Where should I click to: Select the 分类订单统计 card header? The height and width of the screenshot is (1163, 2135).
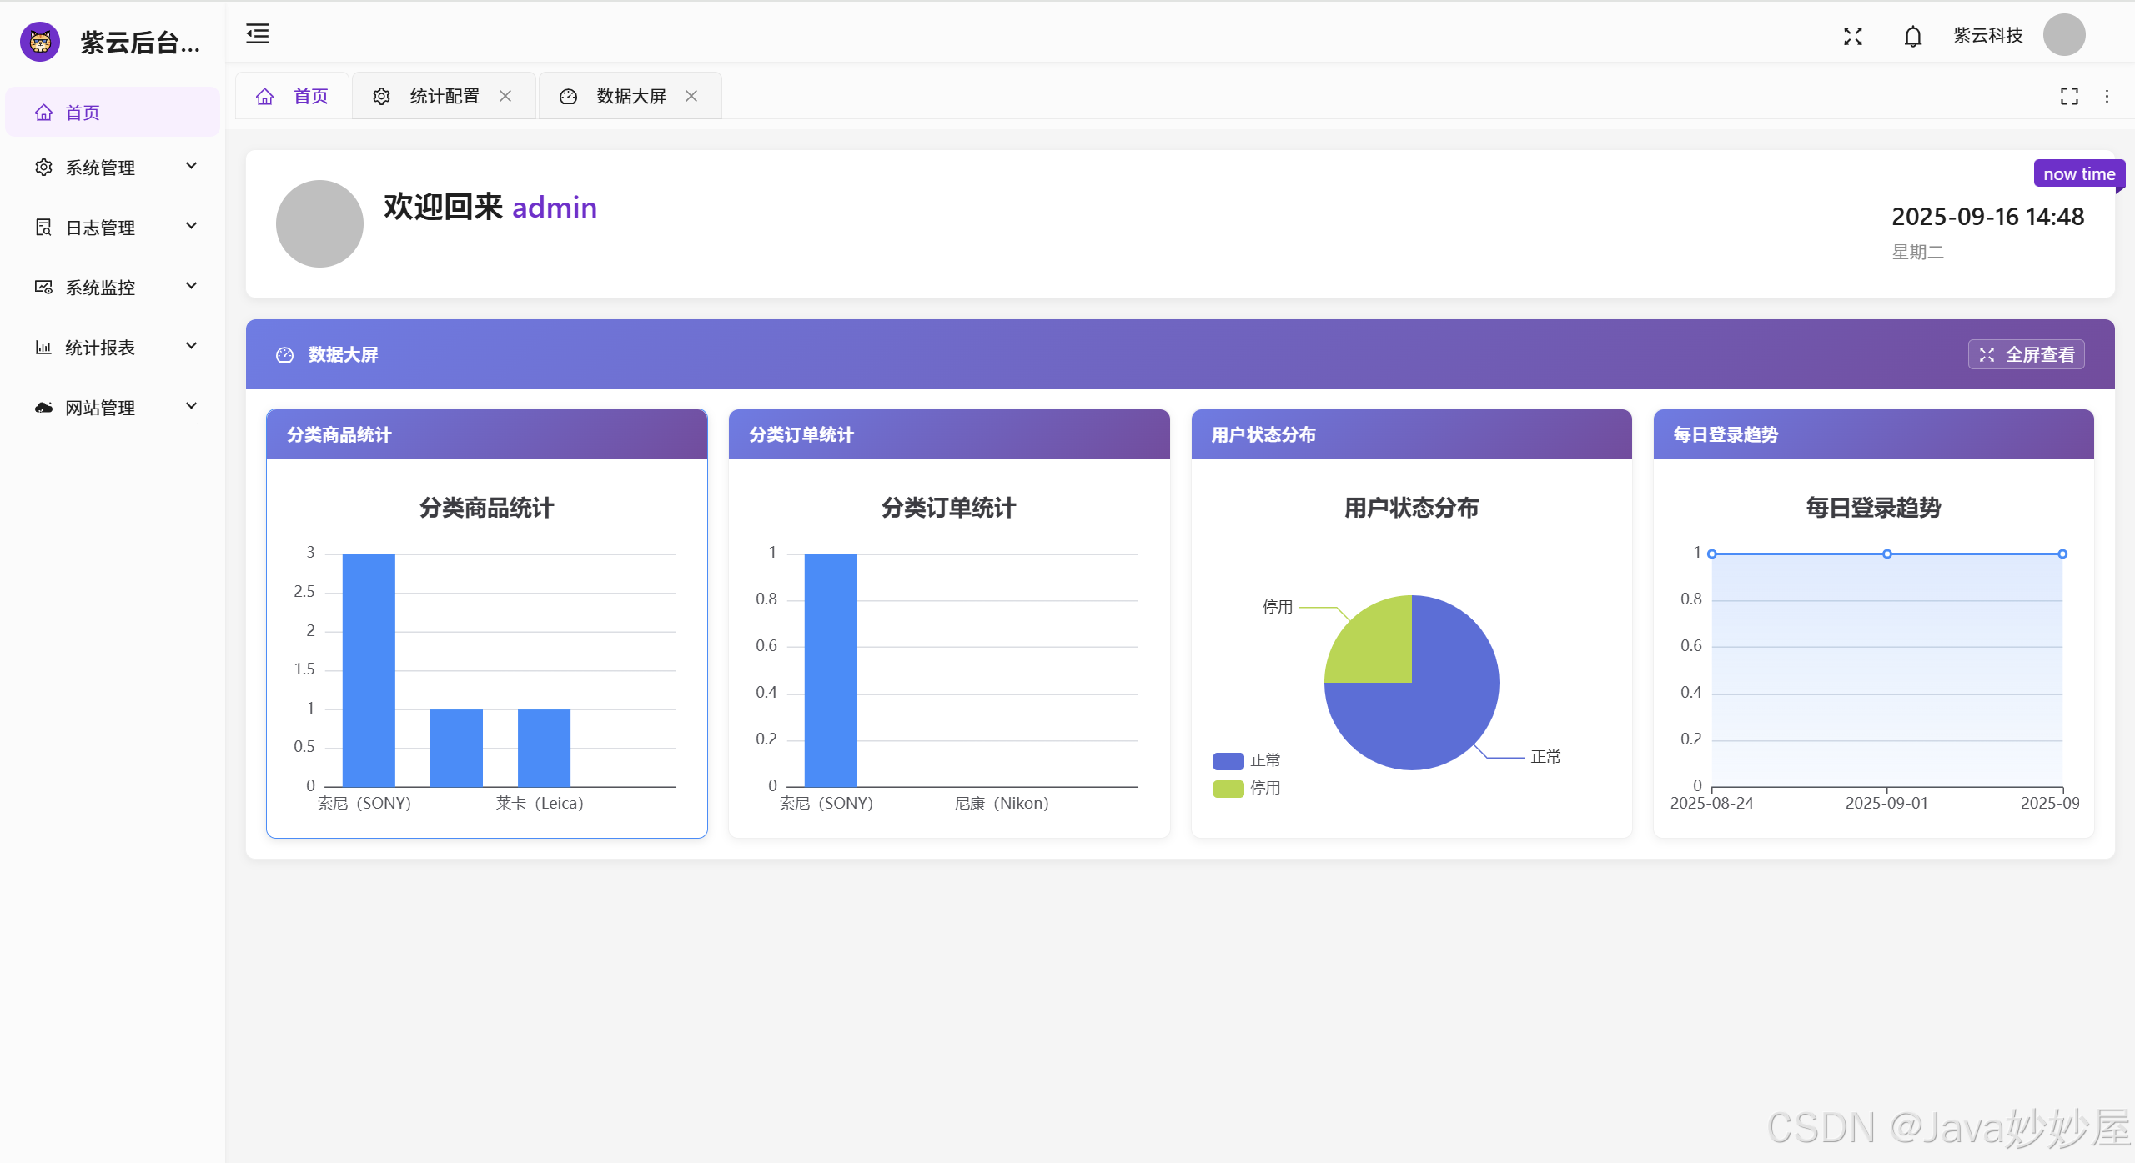click(949, 434)
